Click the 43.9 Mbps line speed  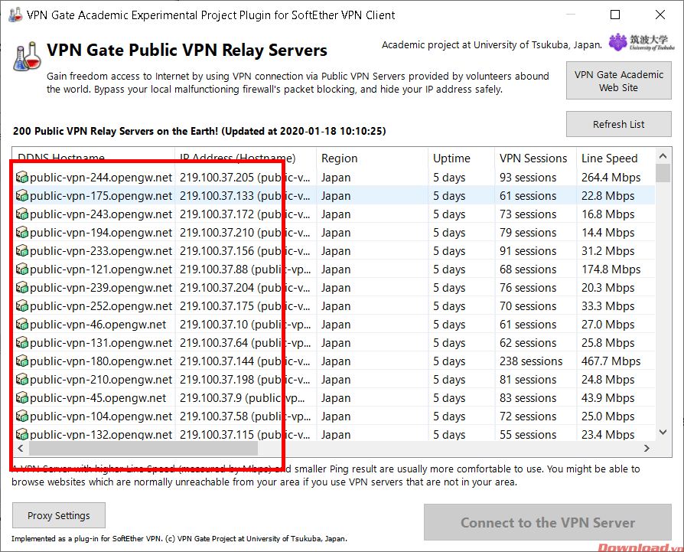tap(607, 397)
